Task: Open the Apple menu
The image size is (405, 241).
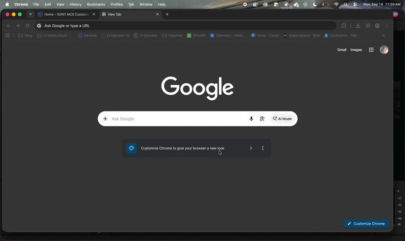Action: (x=7, y=5)
